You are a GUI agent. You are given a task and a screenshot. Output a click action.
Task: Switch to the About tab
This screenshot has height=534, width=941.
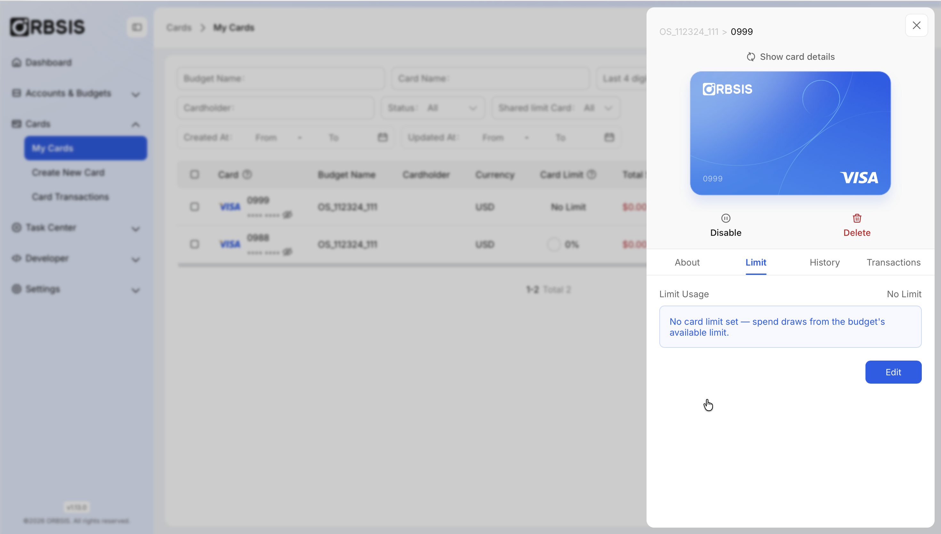point(687,263)
